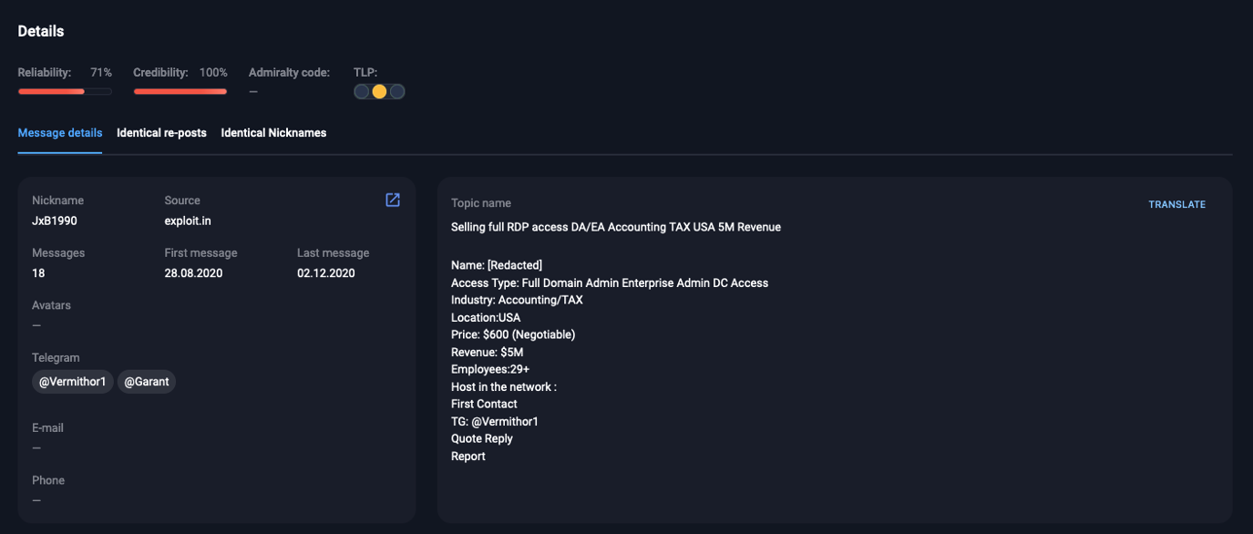The width and height of the screenshot is (1253, 534).
Task: Select the nickname JxB1990
Action: pyautogui.click(x=53, y=221)
